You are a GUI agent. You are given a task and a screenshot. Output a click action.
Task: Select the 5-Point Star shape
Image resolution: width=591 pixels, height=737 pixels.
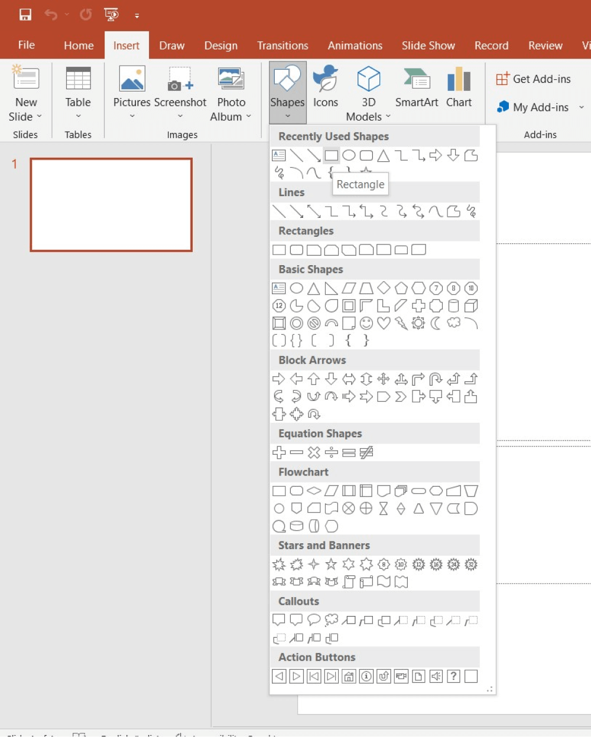(x=332, y=565)
